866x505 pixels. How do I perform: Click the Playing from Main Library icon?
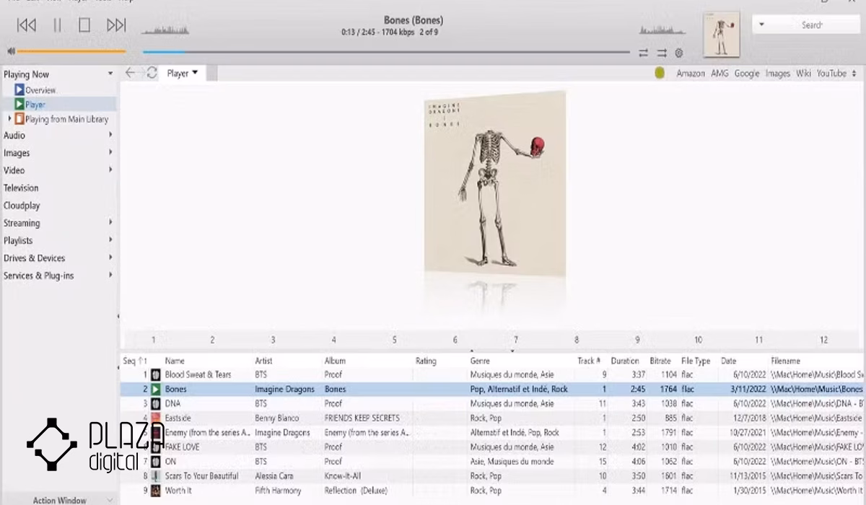pos(19,119)
